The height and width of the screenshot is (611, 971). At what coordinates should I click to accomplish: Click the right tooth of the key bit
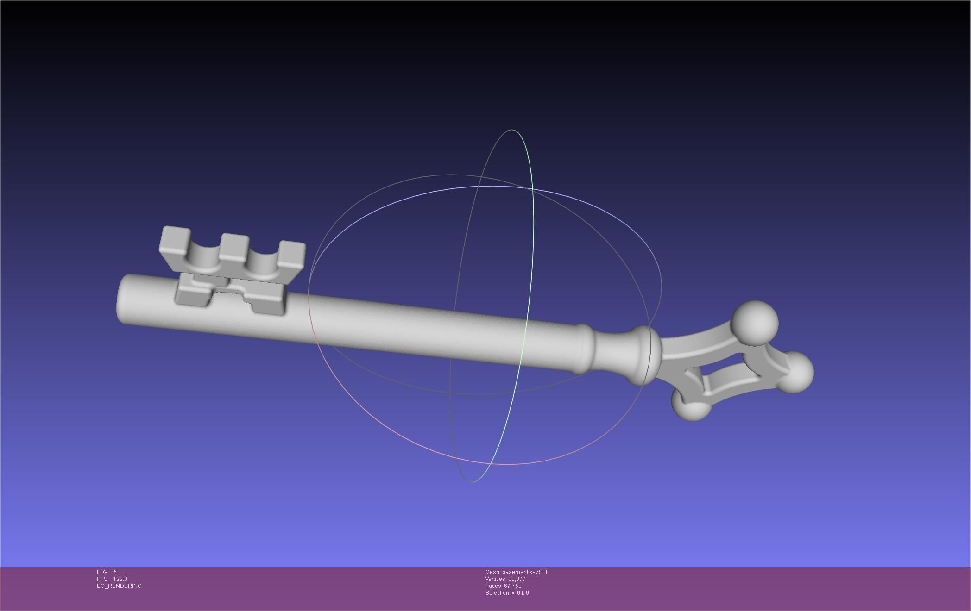[x=292, y=254]
